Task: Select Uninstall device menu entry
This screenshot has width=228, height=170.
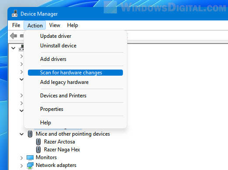Action: pyautogui.click(x=75, y=46)
